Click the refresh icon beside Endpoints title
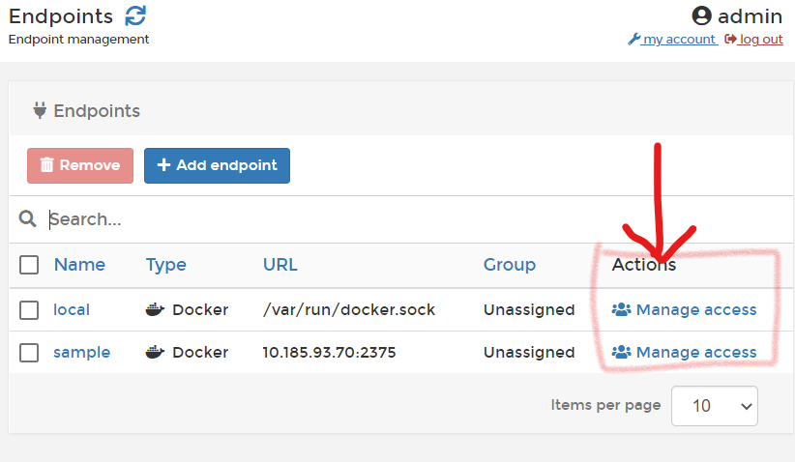 [136, 15]
